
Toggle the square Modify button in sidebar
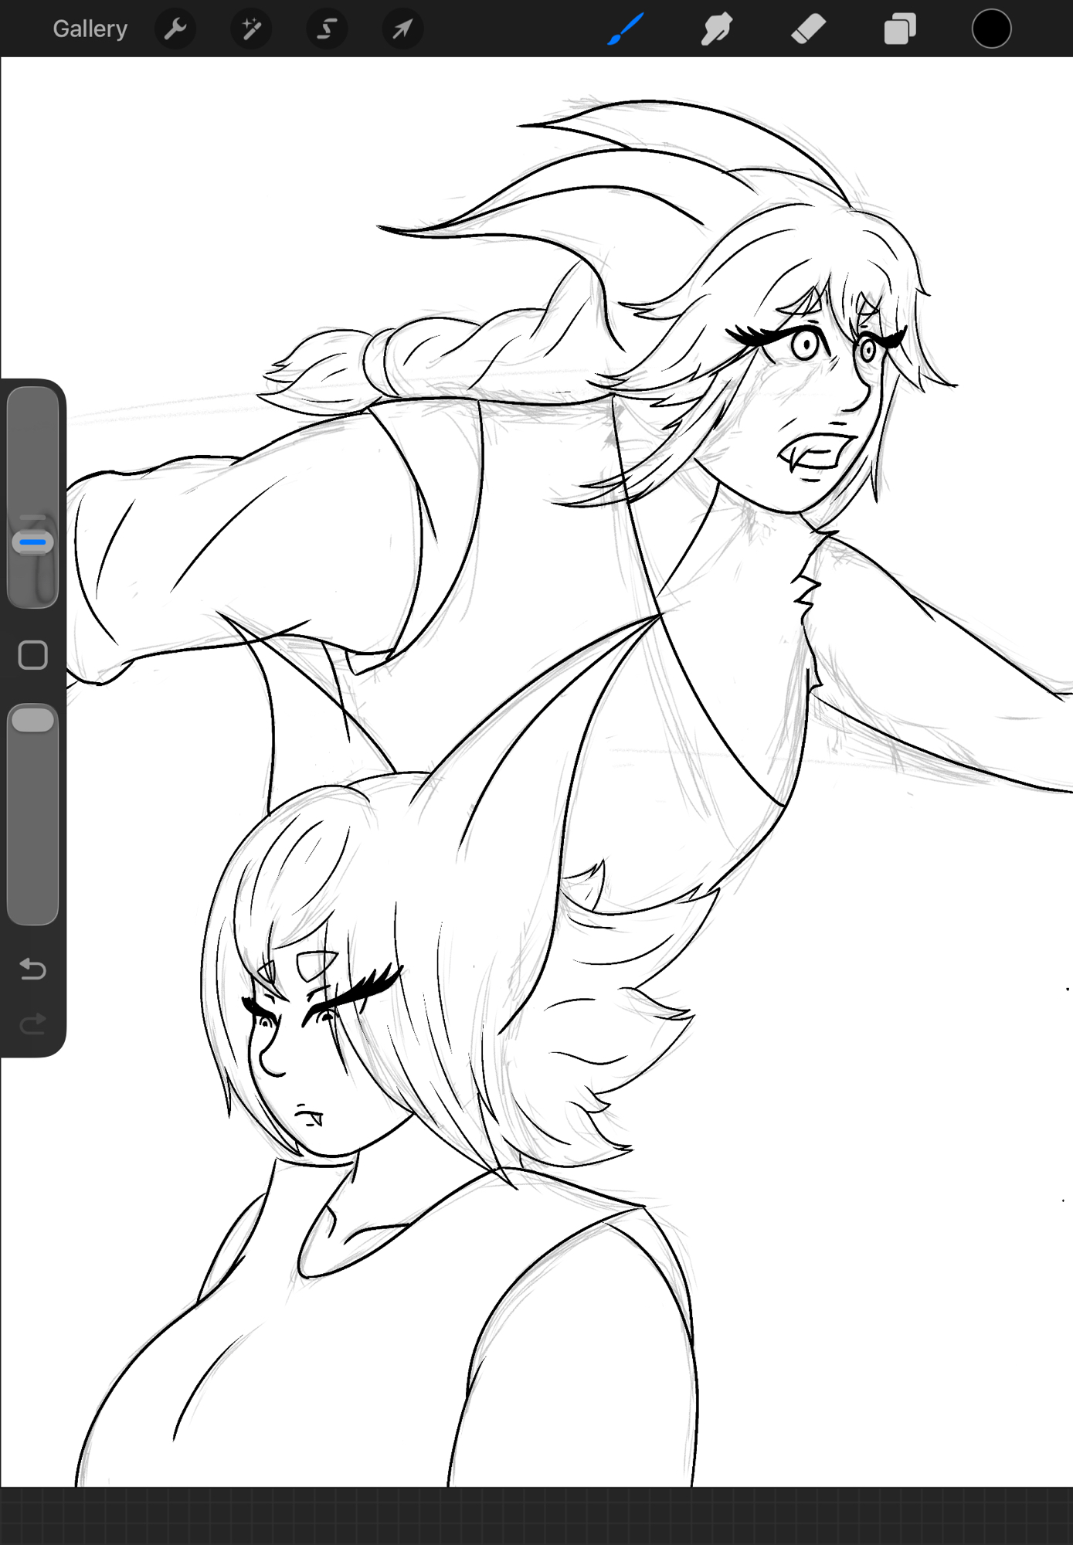[33, 655]
